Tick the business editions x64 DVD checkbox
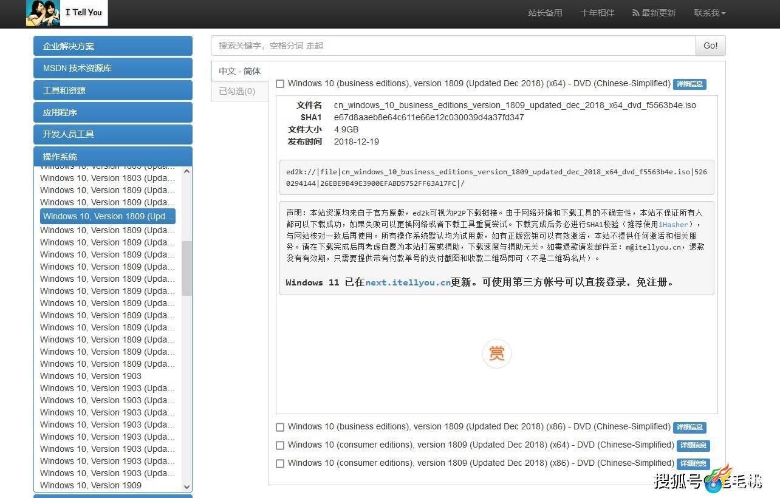 [x=280, y=84]
